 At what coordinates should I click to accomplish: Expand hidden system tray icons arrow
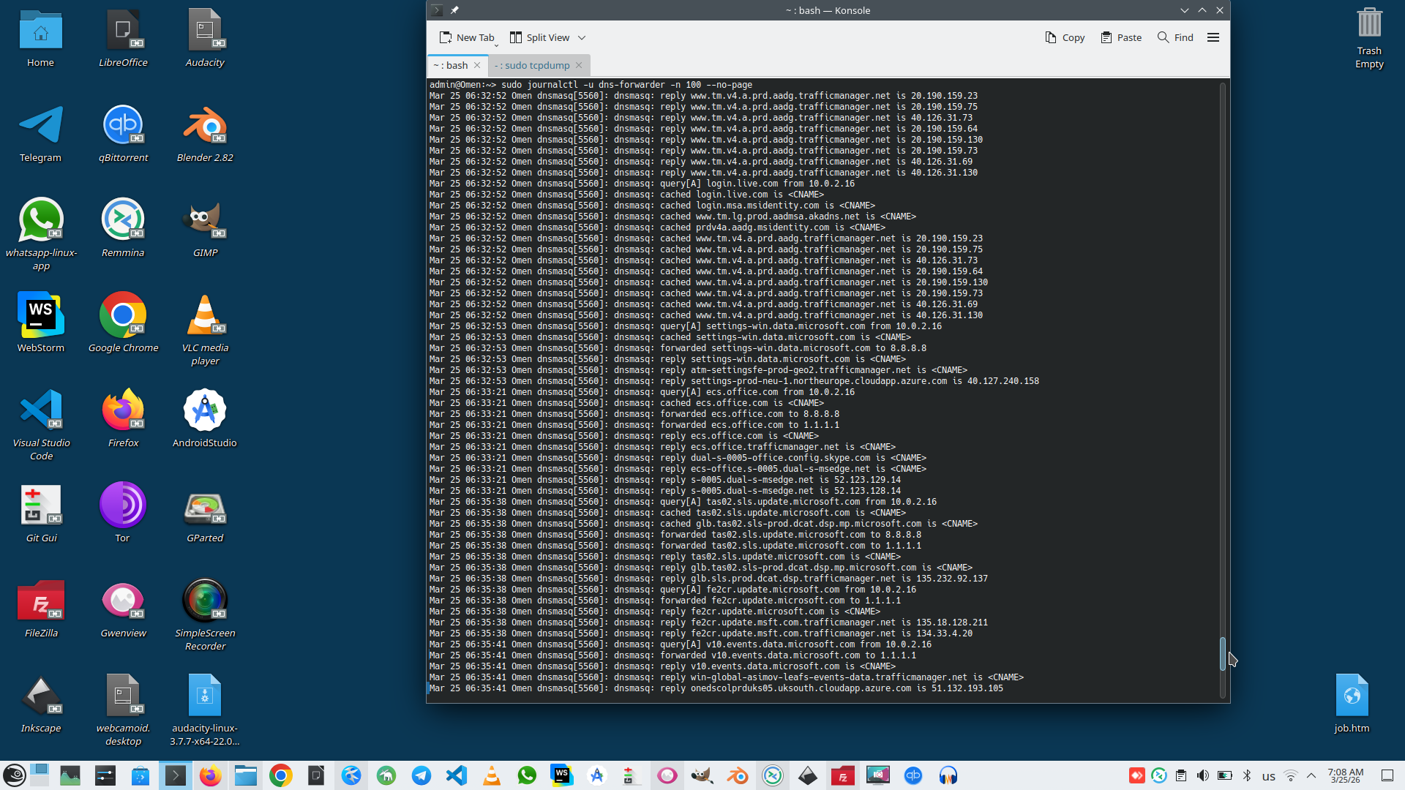coord(1311,775)
